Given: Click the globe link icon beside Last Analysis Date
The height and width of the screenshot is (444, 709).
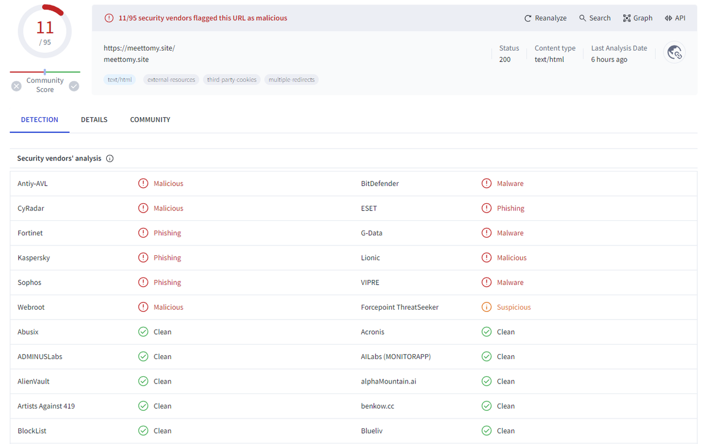Looking at the screenshot, I should pos(675,53).
